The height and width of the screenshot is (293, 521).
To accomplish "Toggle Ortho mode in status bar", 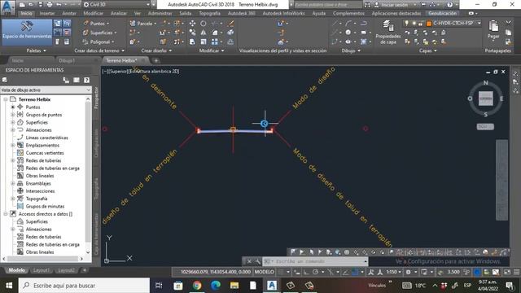I will coord(306,272).
